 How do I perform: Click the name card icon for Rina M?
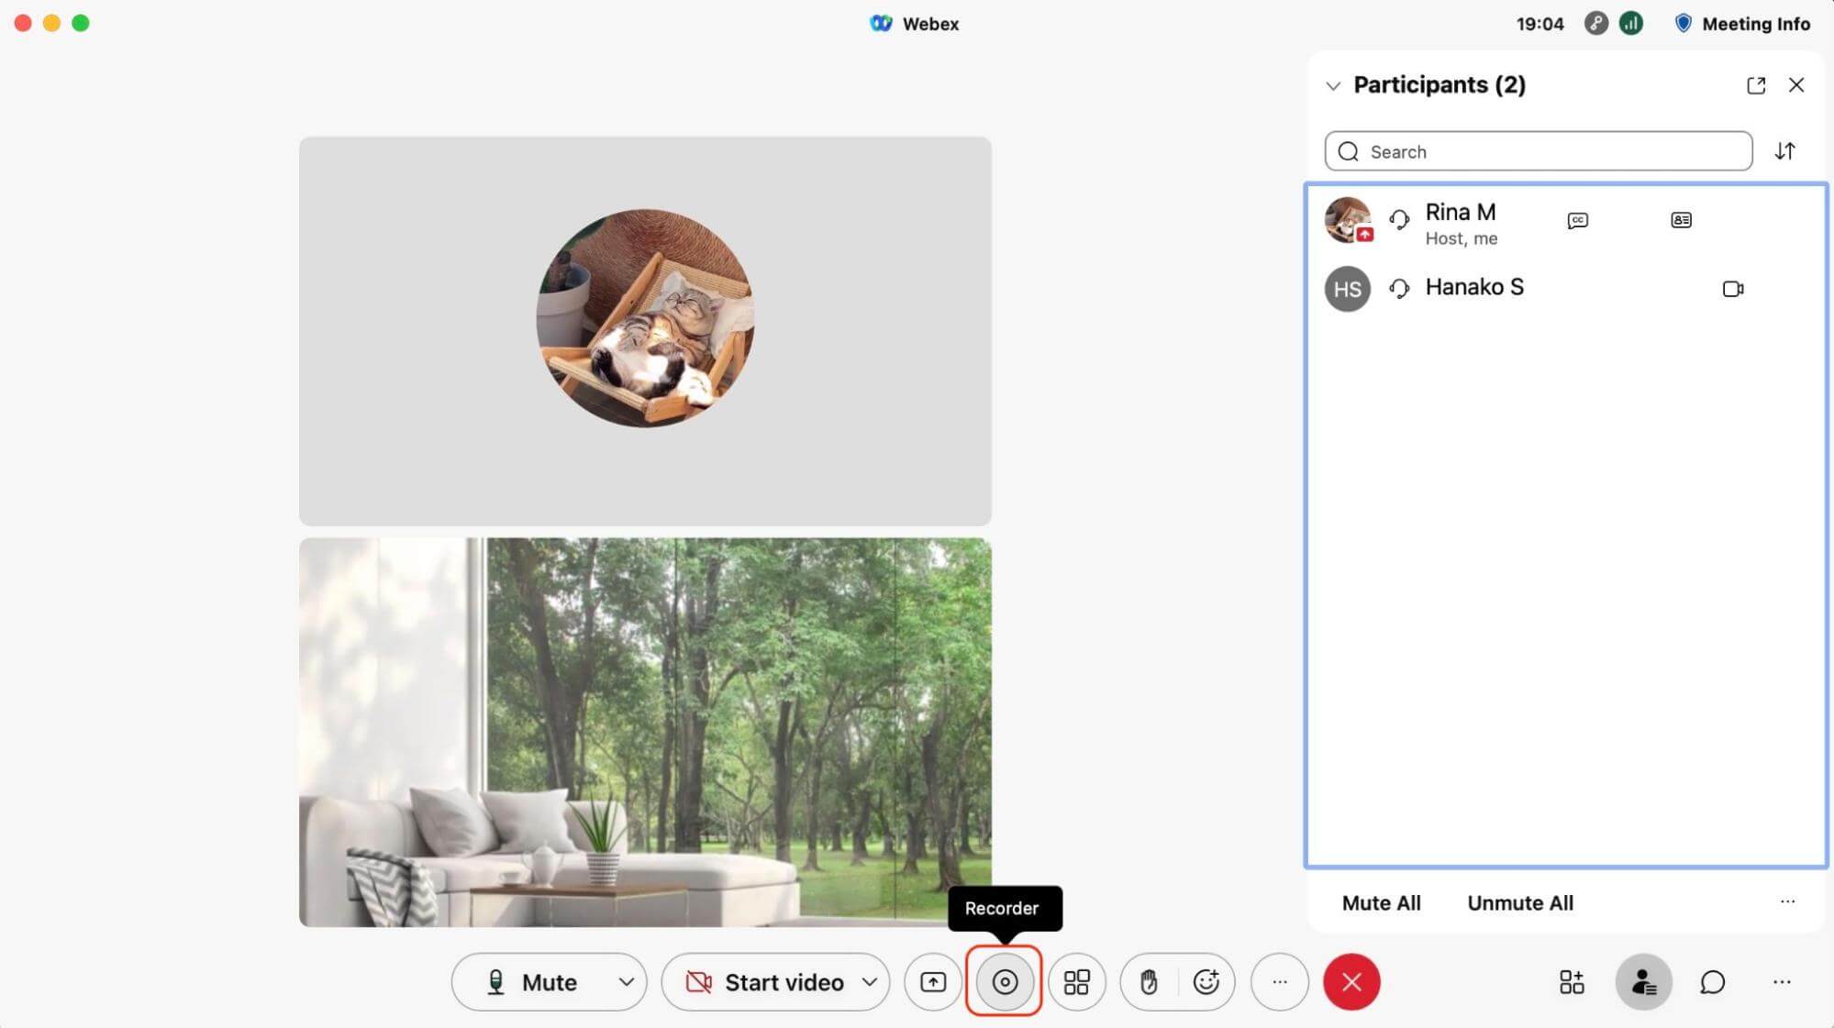(1681, 220)
